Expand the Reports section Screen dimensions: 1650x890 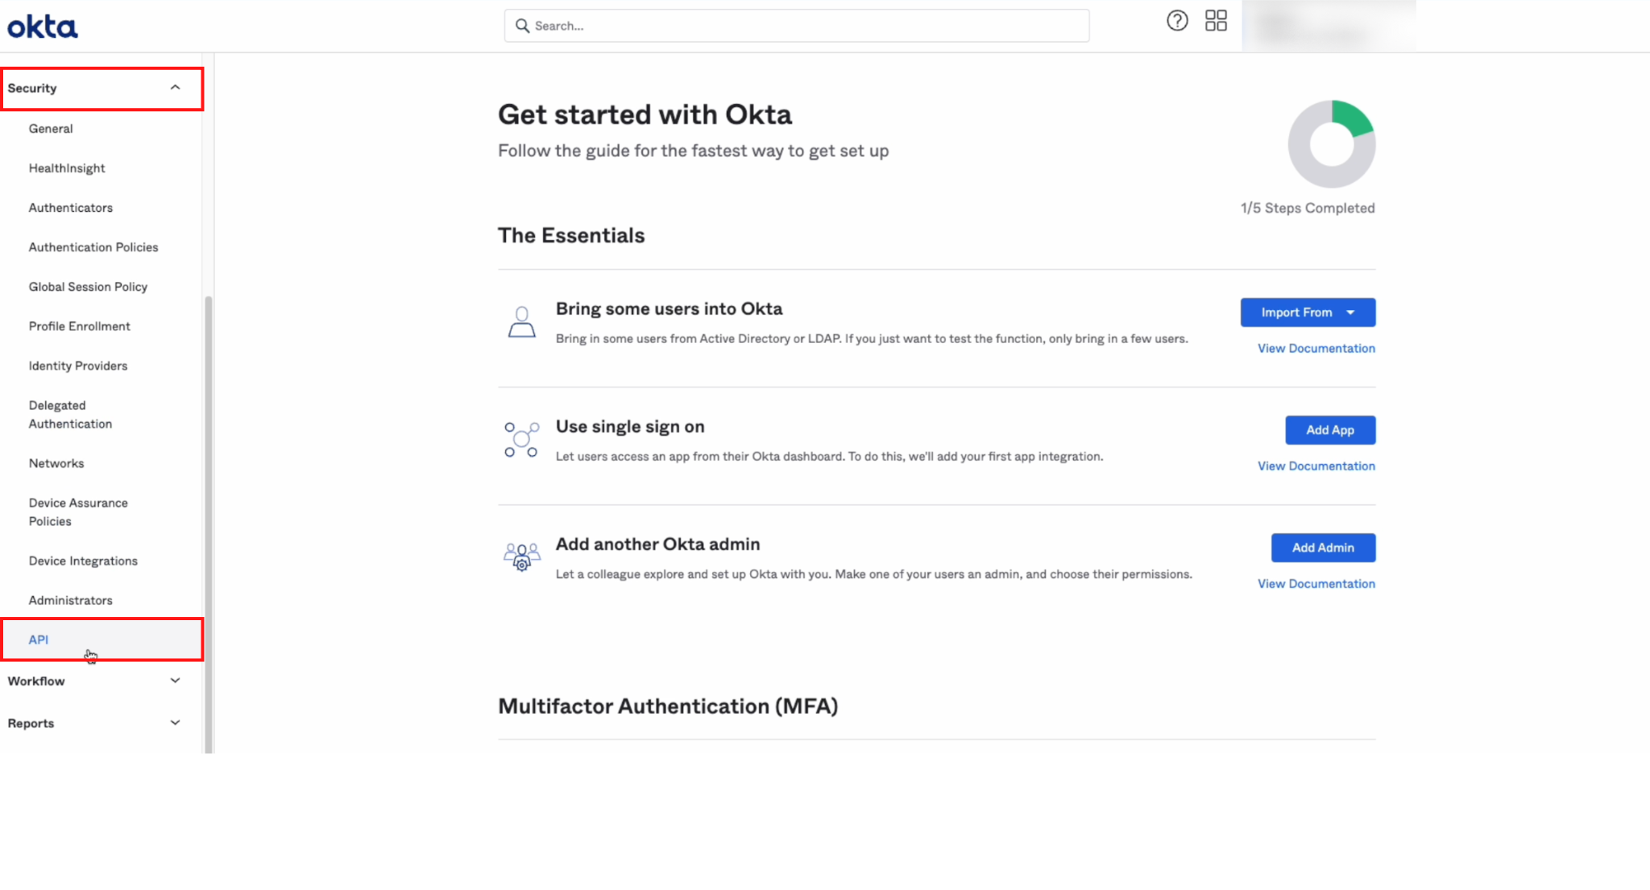175,723
